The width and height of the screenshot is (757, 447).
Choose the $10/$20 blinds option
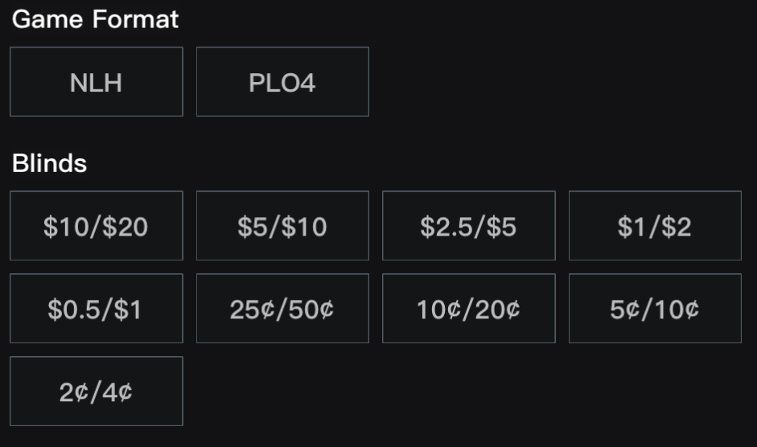point(96,226)
